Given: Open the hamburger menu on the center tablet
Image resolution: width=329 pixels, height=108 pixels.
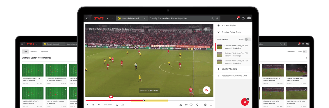Looking at the screenshot, I should pyautogui.click(x=87, y=18).
